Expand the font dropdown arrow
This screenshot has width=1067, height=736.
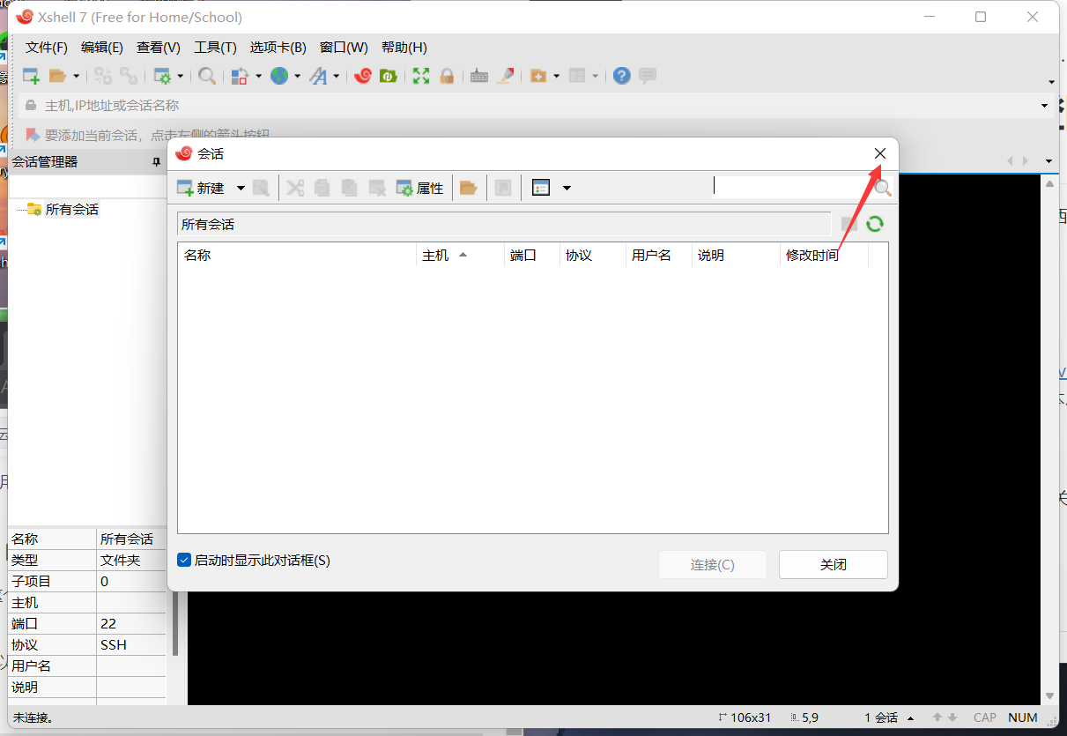pos(336,76)
